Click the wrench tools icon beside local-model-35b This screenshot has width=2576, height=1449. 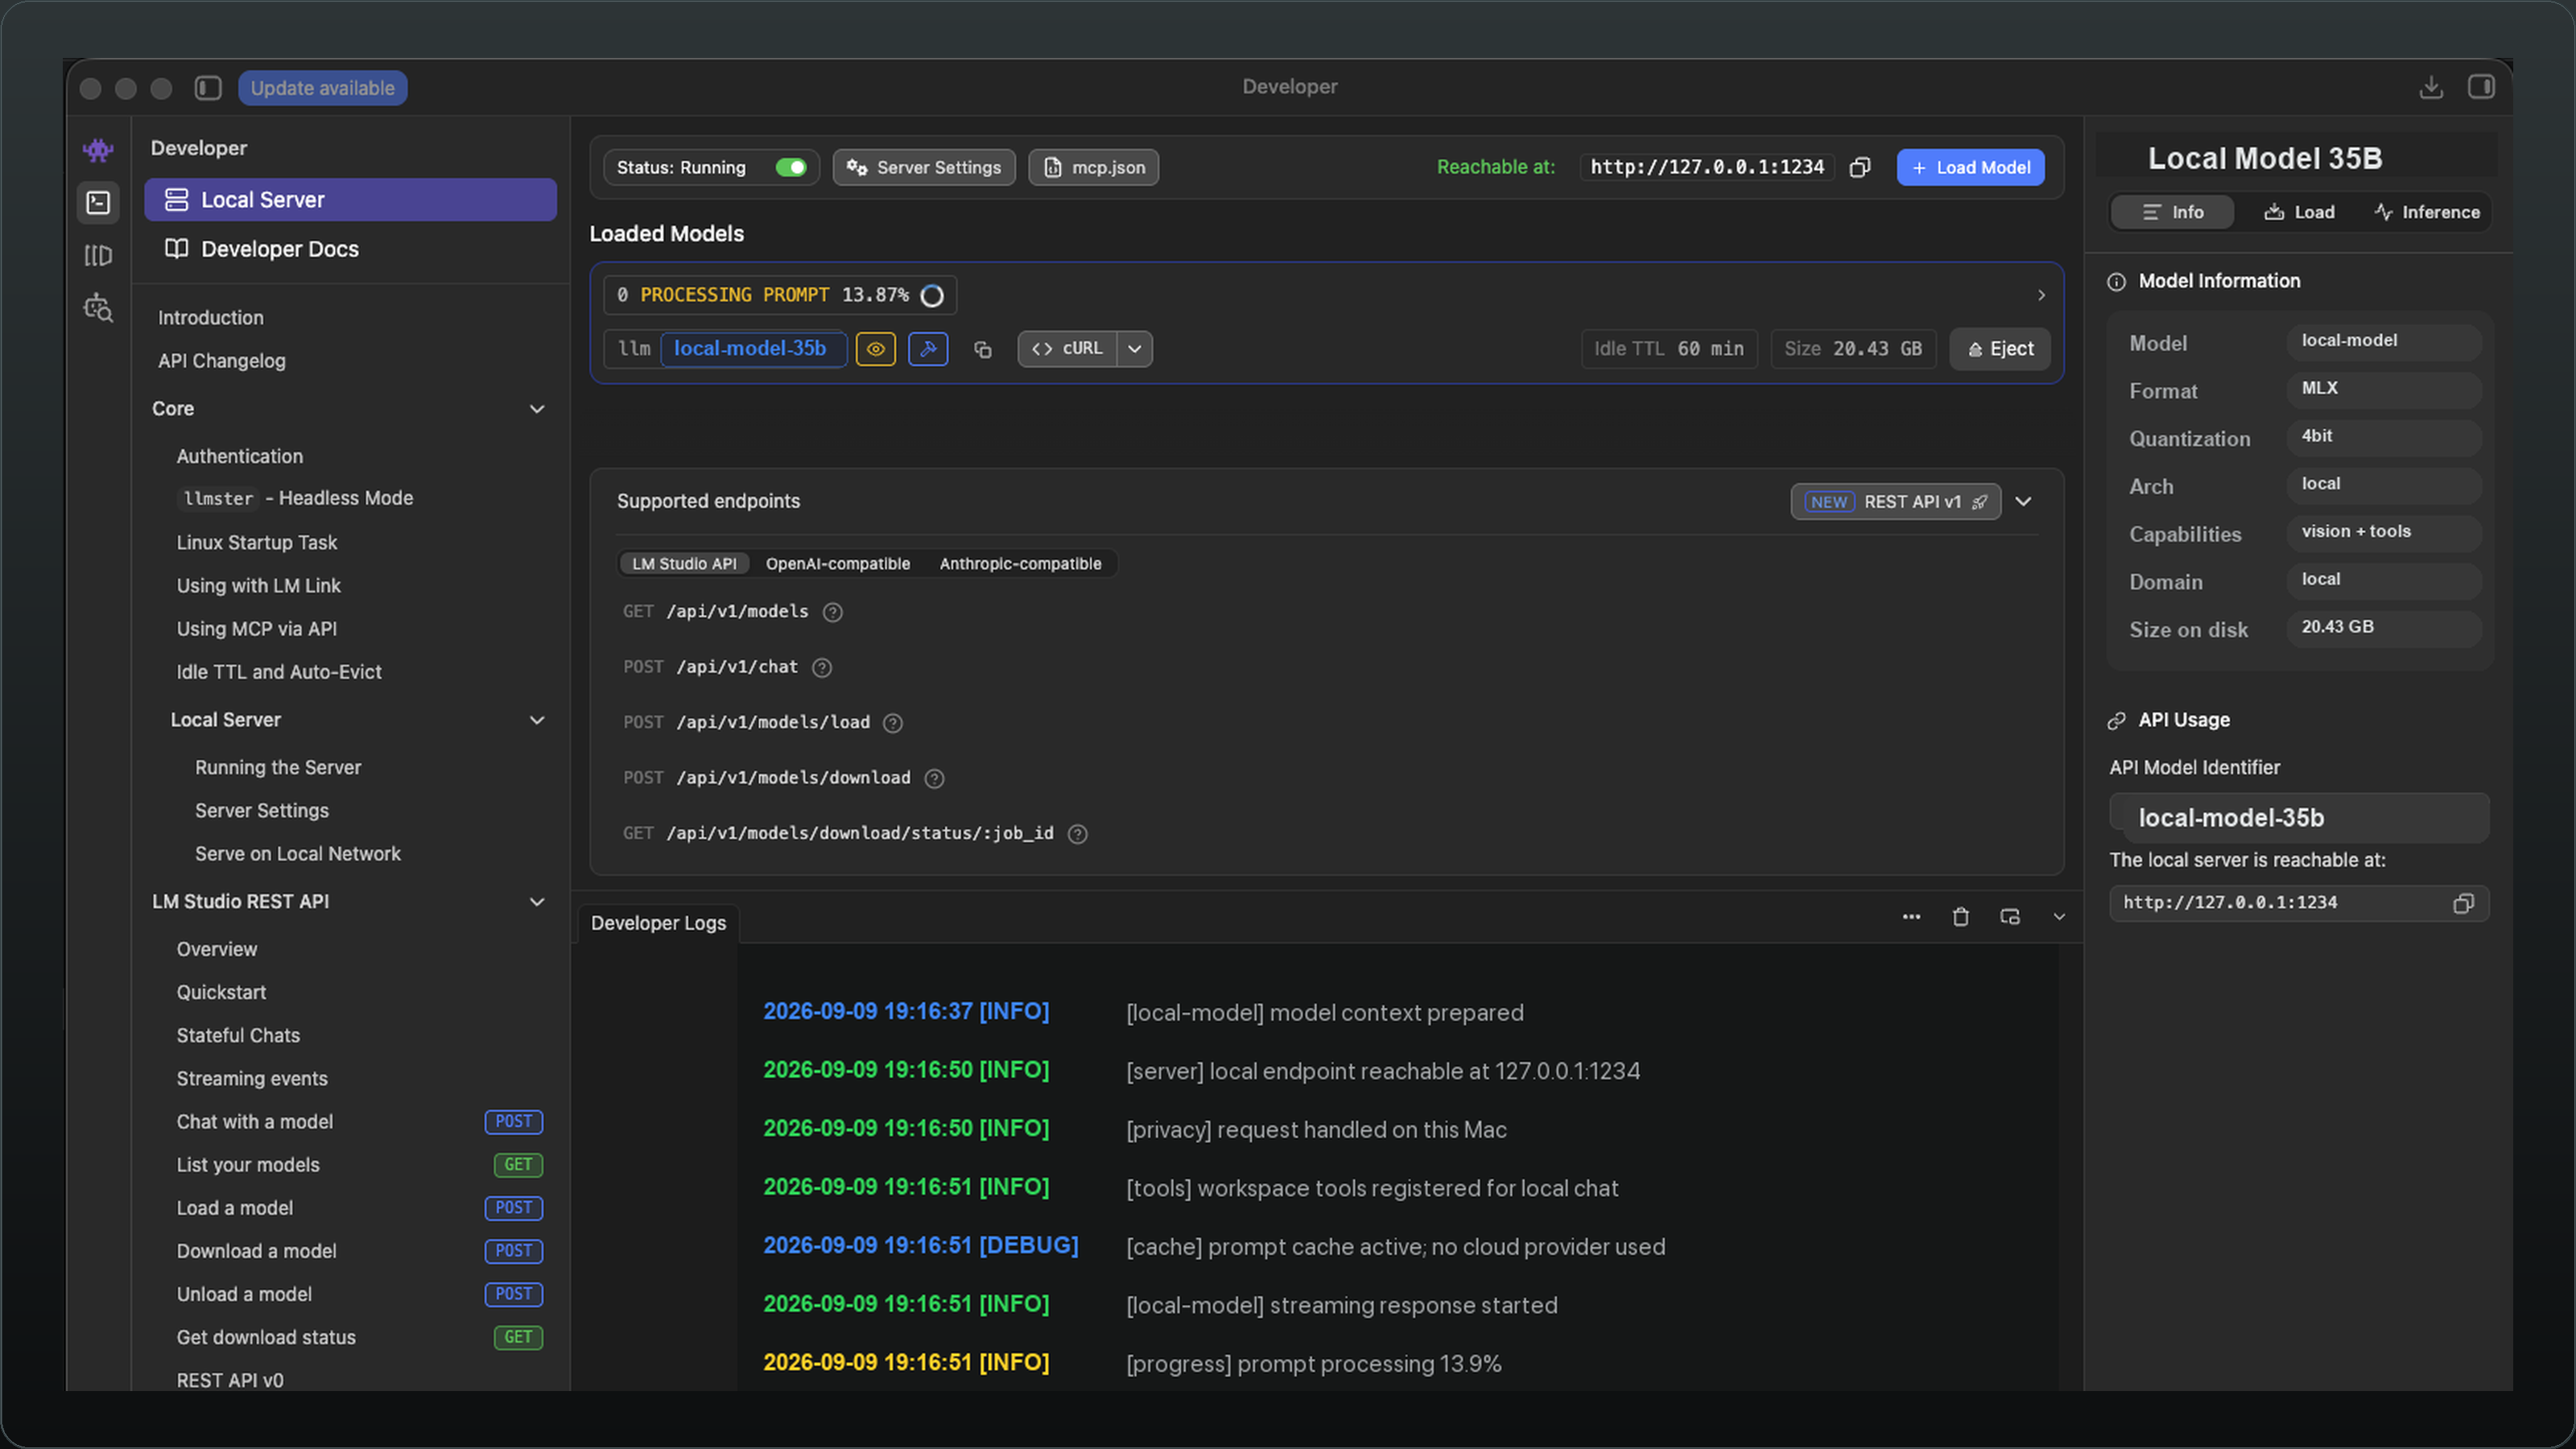[928, 349]
